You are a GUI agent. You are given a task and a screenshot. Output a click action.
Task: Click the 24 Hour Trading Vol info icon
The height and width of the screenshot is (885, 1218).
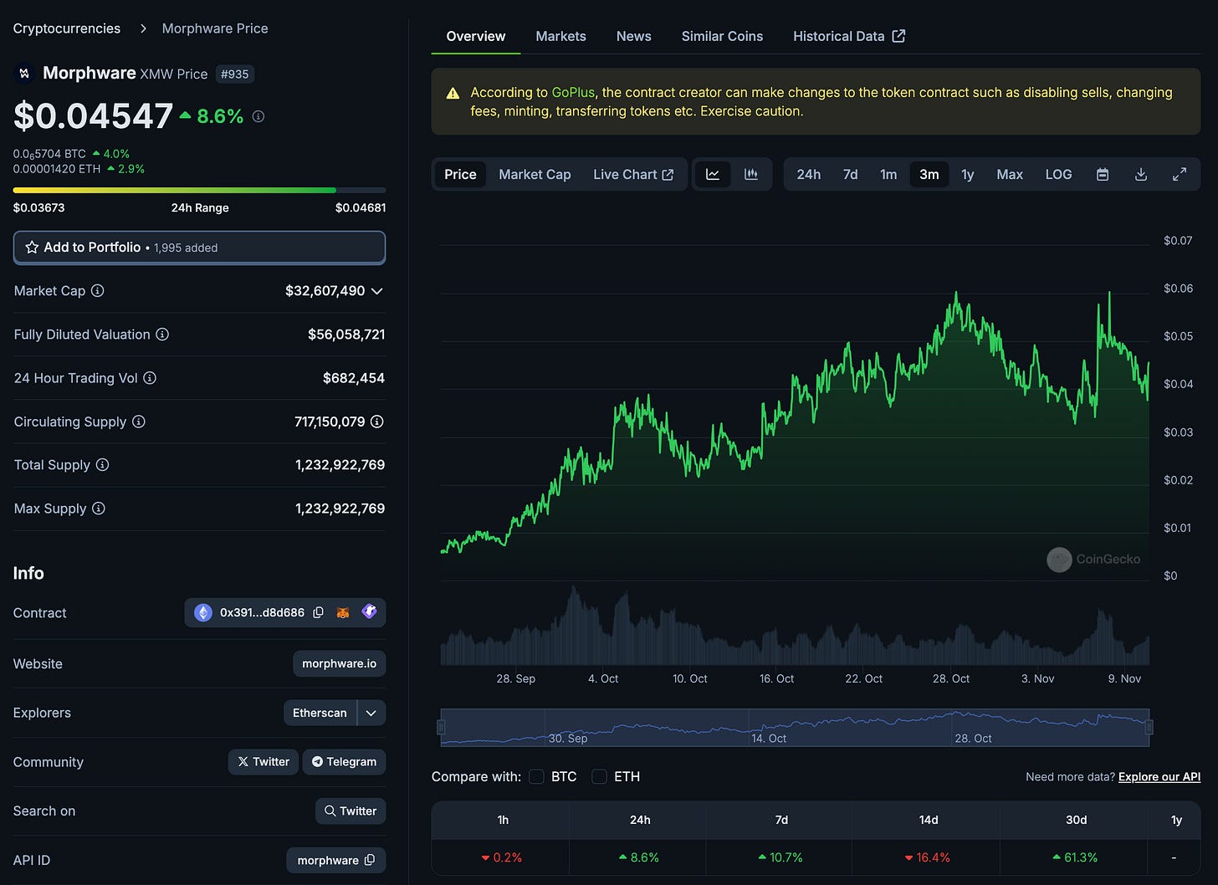click(150, 377)
